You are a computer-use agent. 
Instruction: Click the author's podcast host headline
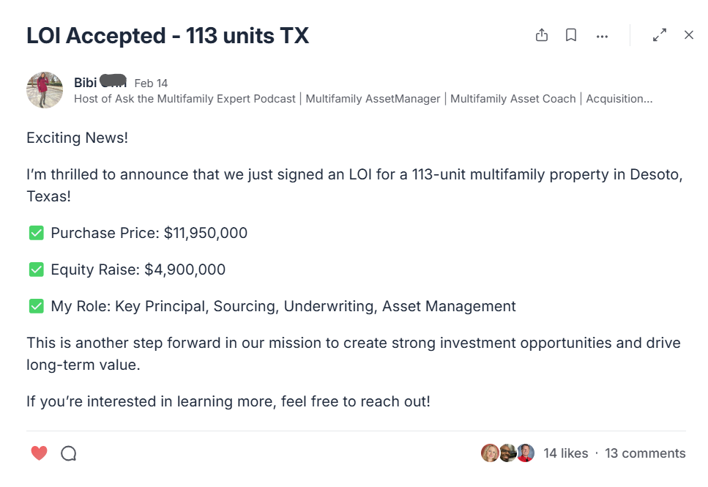(x=363, y=99)
